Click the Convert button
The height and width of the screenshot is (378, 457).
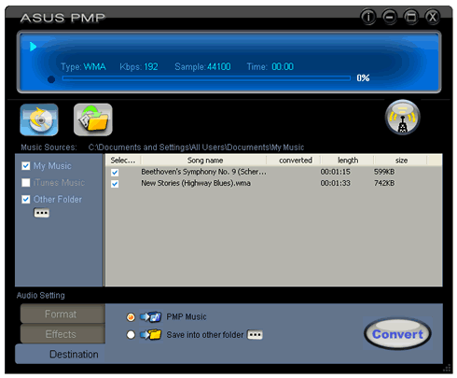coord(397,334)
